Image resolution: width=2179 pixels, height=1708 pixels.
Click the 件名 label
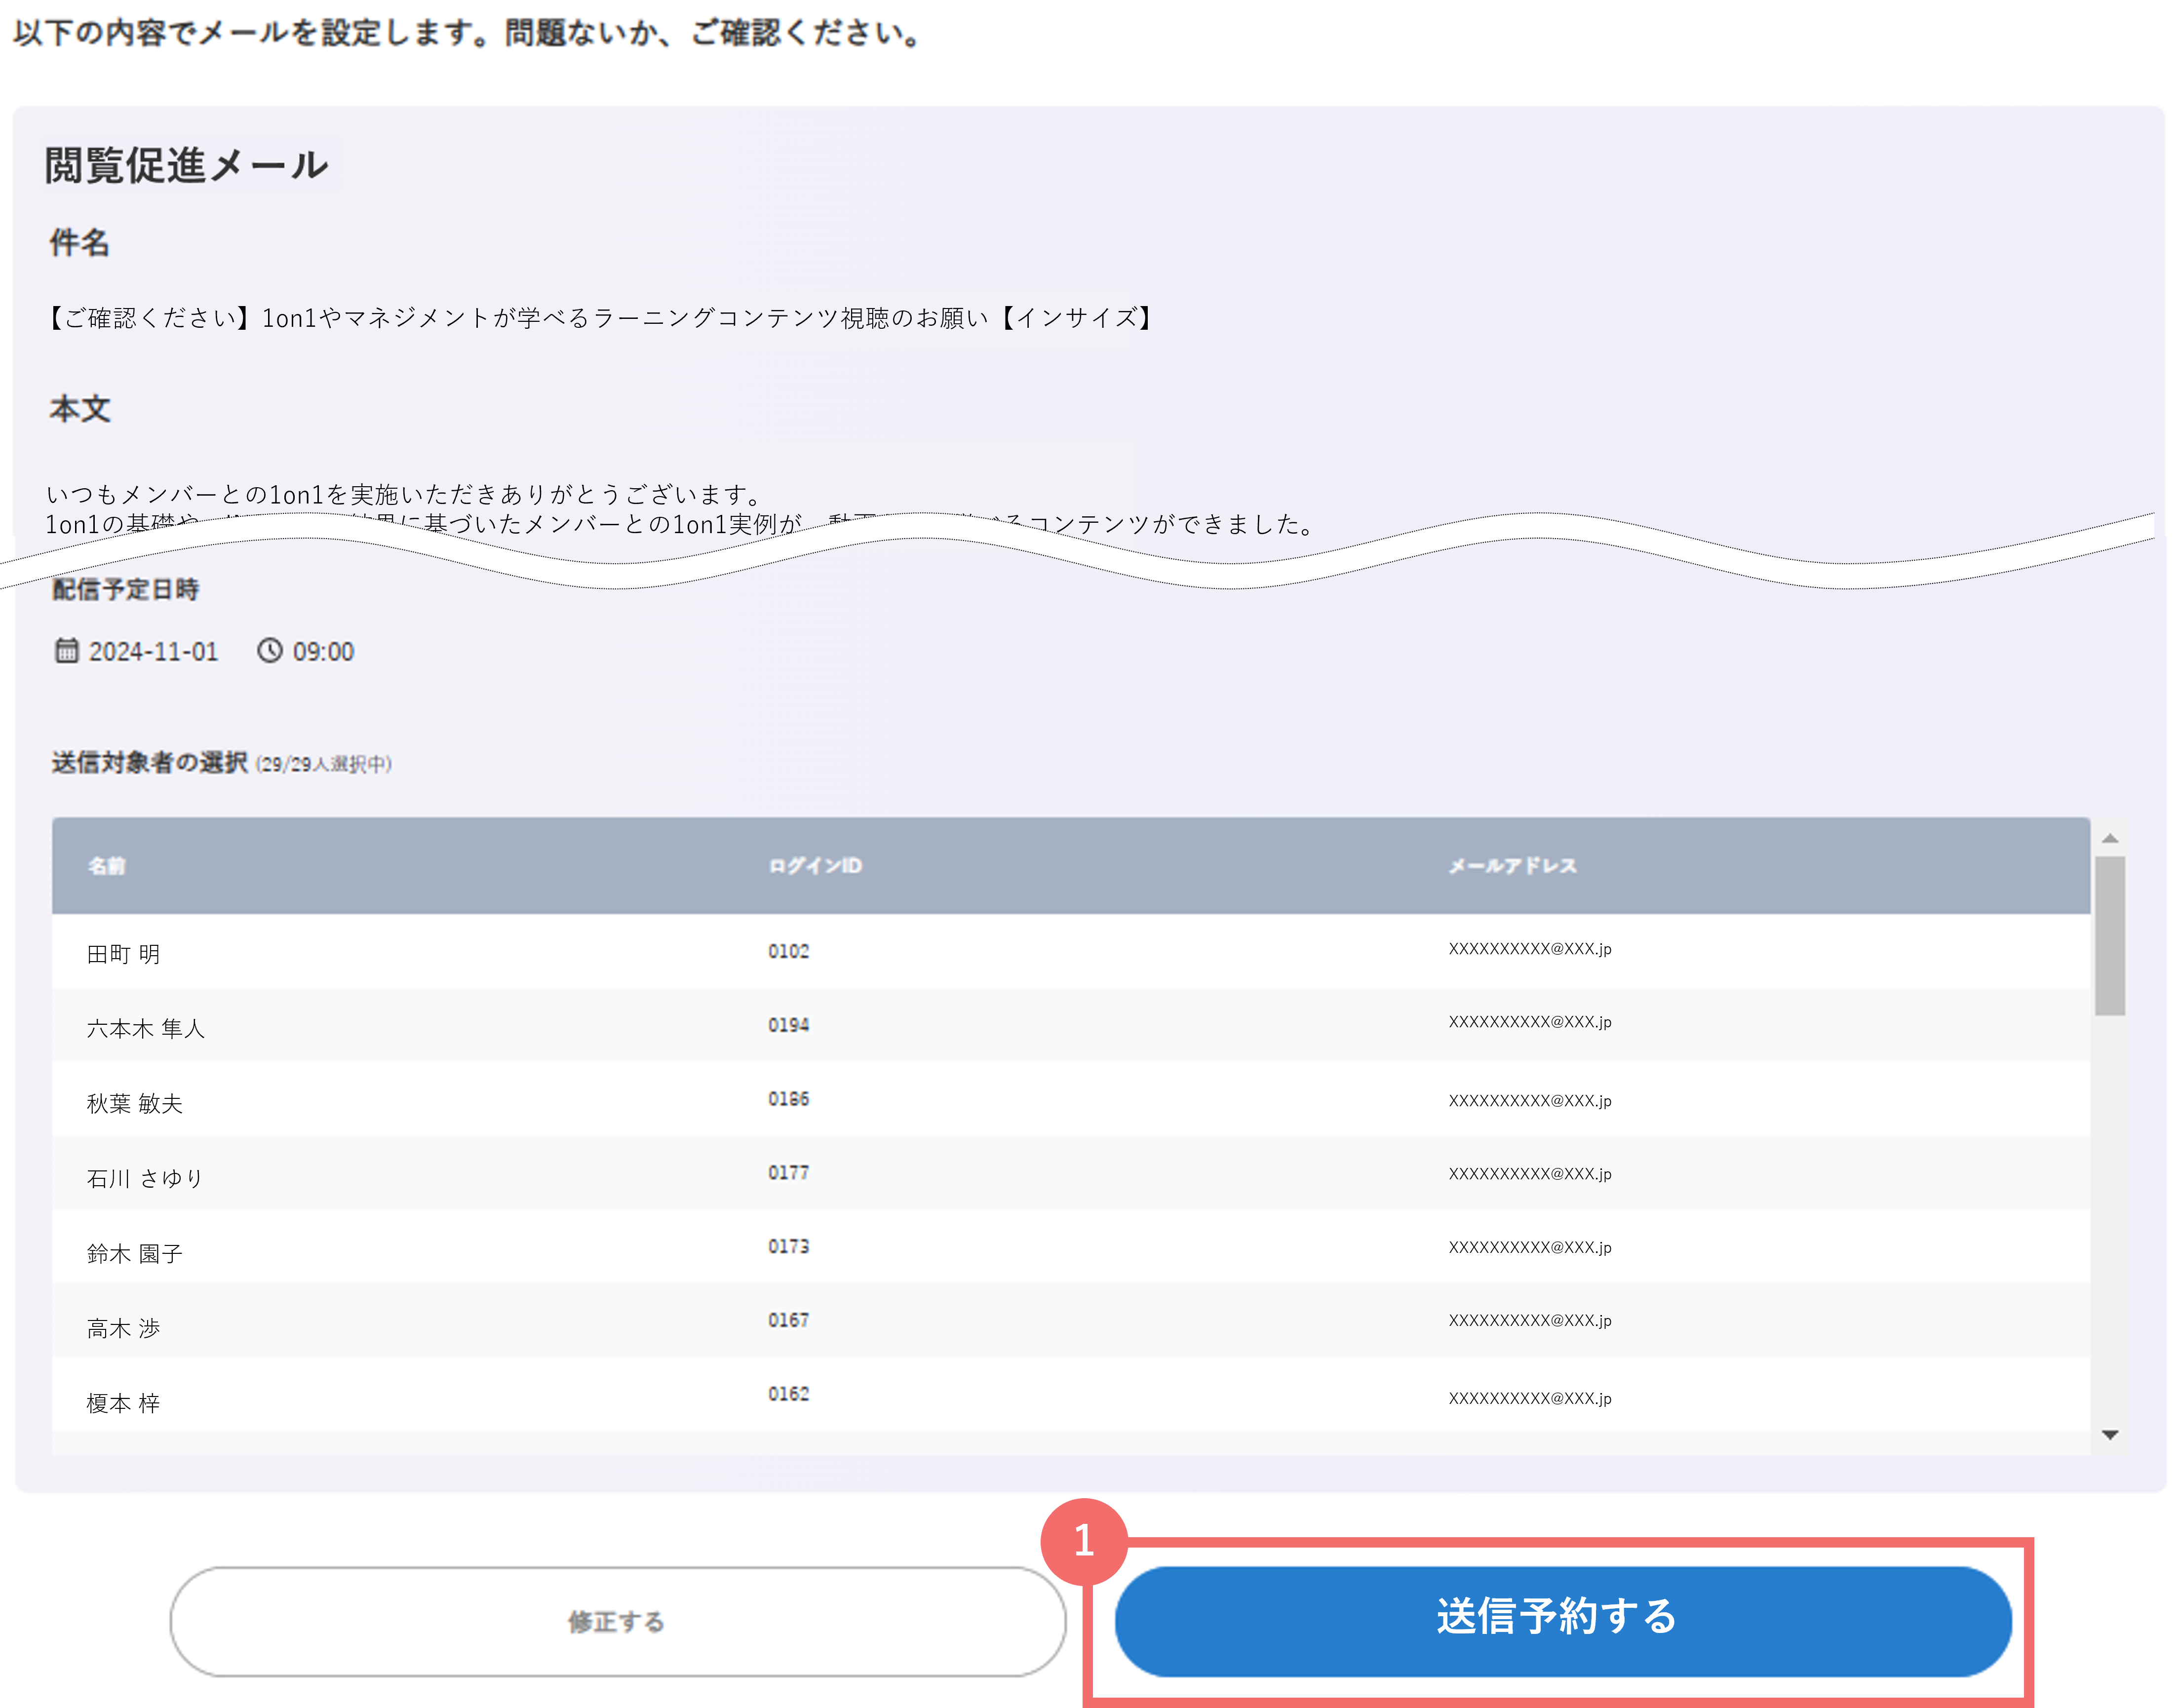coord(80,242)
